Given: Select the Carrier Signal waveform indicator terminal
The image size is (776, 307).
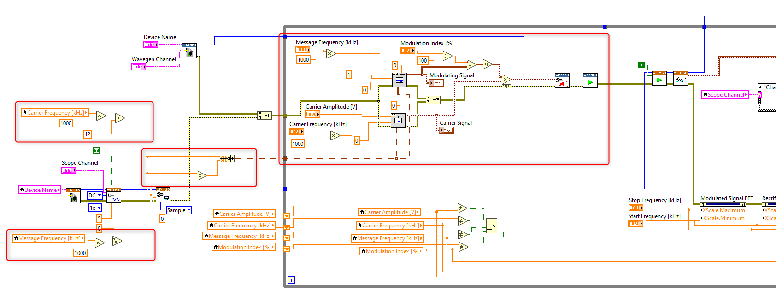Looking at the screenshot, I should [446, 130].
